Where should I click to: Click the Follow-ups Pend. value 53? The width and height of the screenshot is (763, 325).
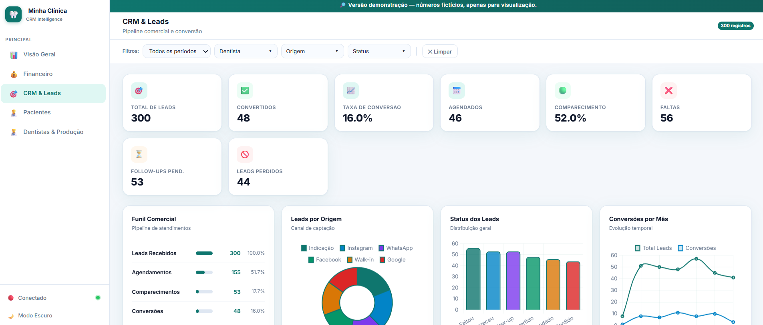[137, 182]
